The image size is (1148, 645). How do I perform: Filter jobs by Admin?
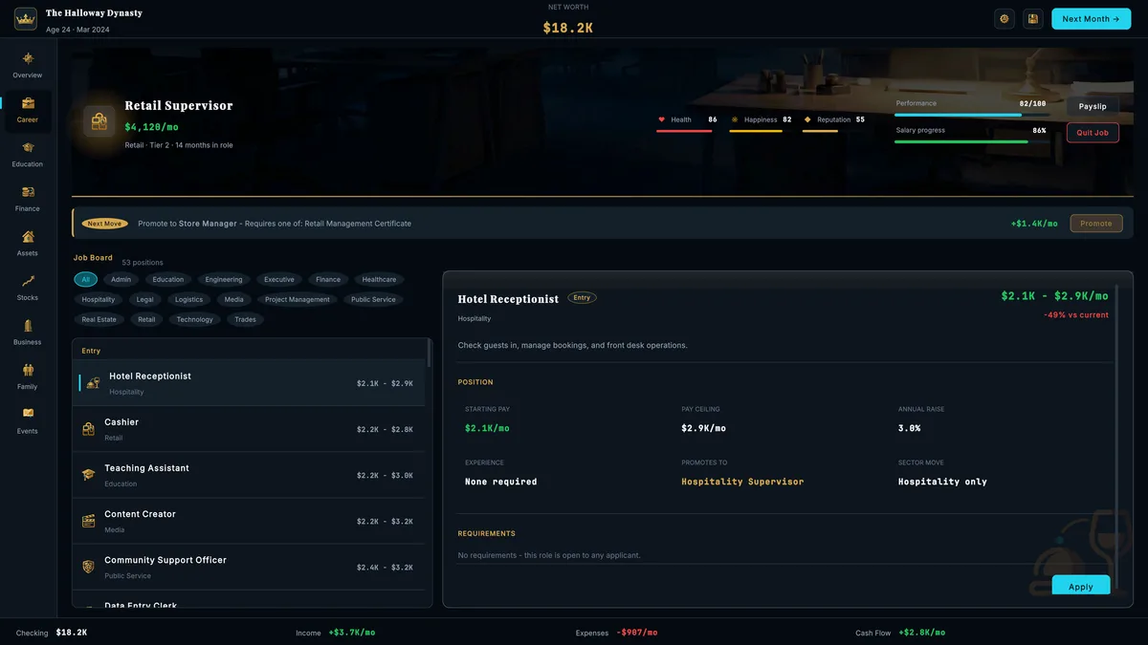coord(121,279)
